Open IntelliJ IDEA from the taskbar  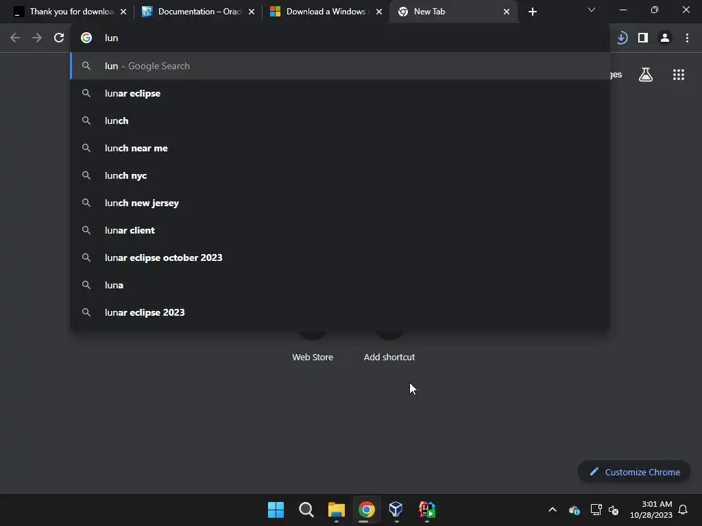tap(426, 510)
